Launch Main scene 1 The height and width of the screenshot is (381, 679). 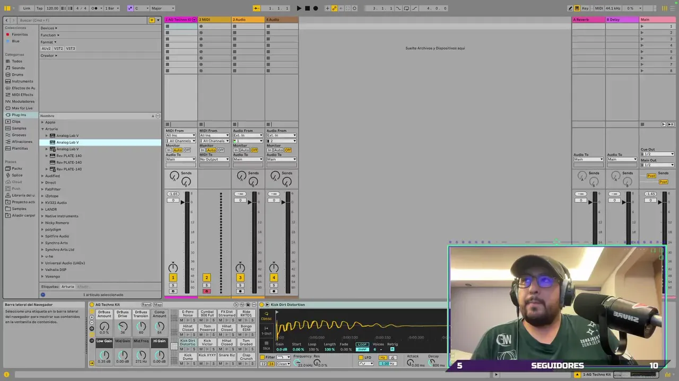(x=642, y=26)
